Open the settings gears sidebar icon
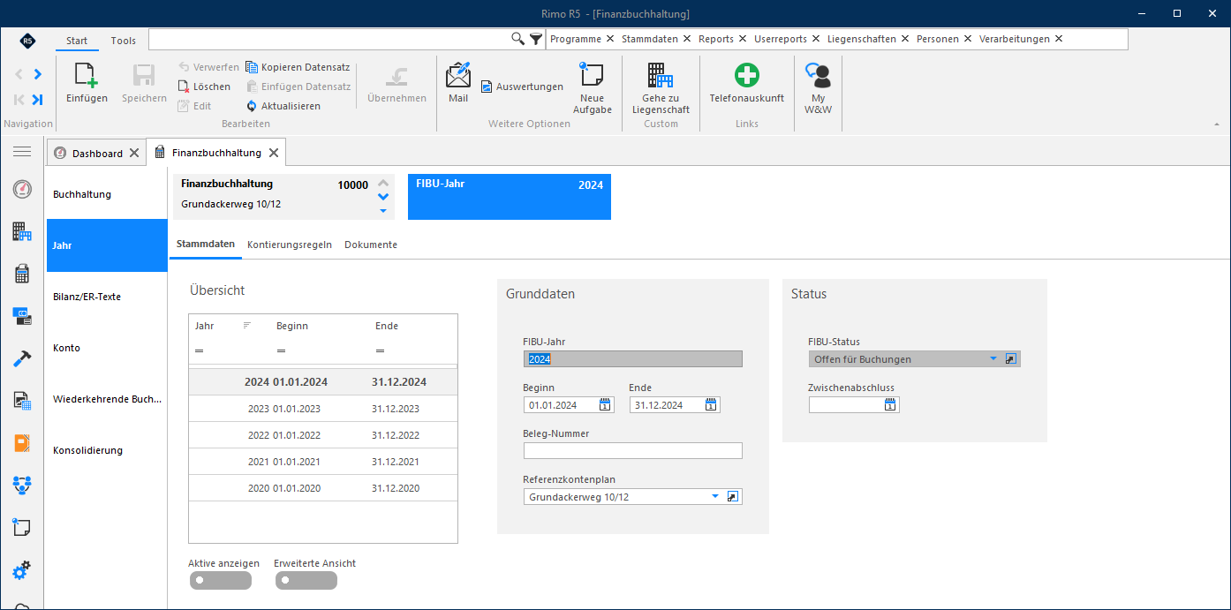The image size is (1231, 610). (x=22, y=569)
